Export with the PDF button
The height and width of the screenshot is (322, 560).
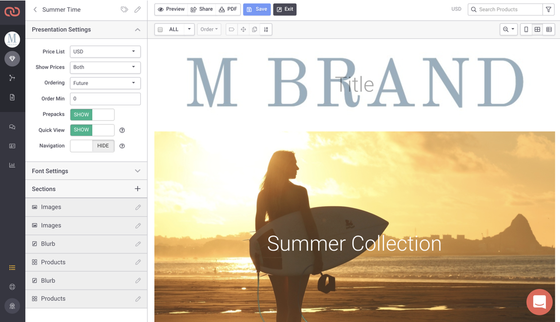click(x=228, y=9)
